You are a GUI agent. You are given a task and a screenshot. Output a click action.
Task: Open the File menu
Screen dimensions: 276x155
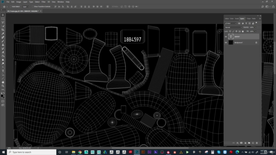8,2
